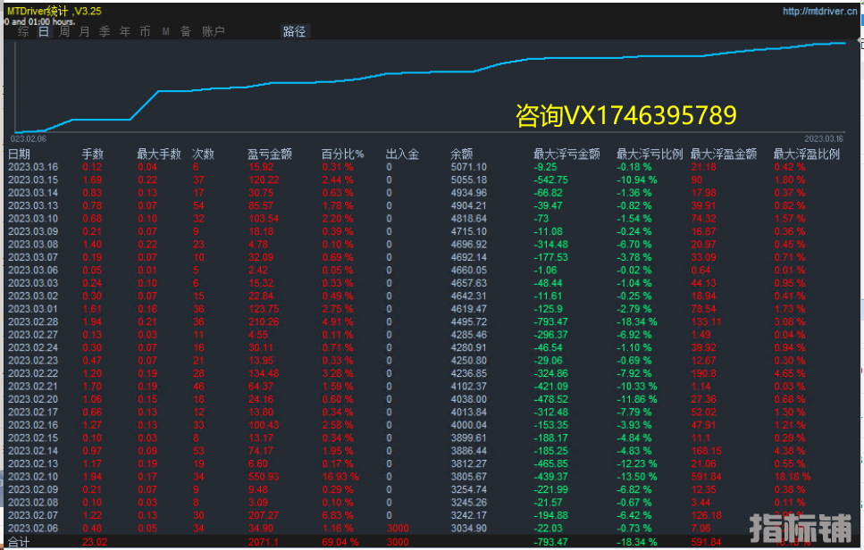Click the 最大浮亏金额 column header
The height and width of the screenshot is (550, 864).
566,154
